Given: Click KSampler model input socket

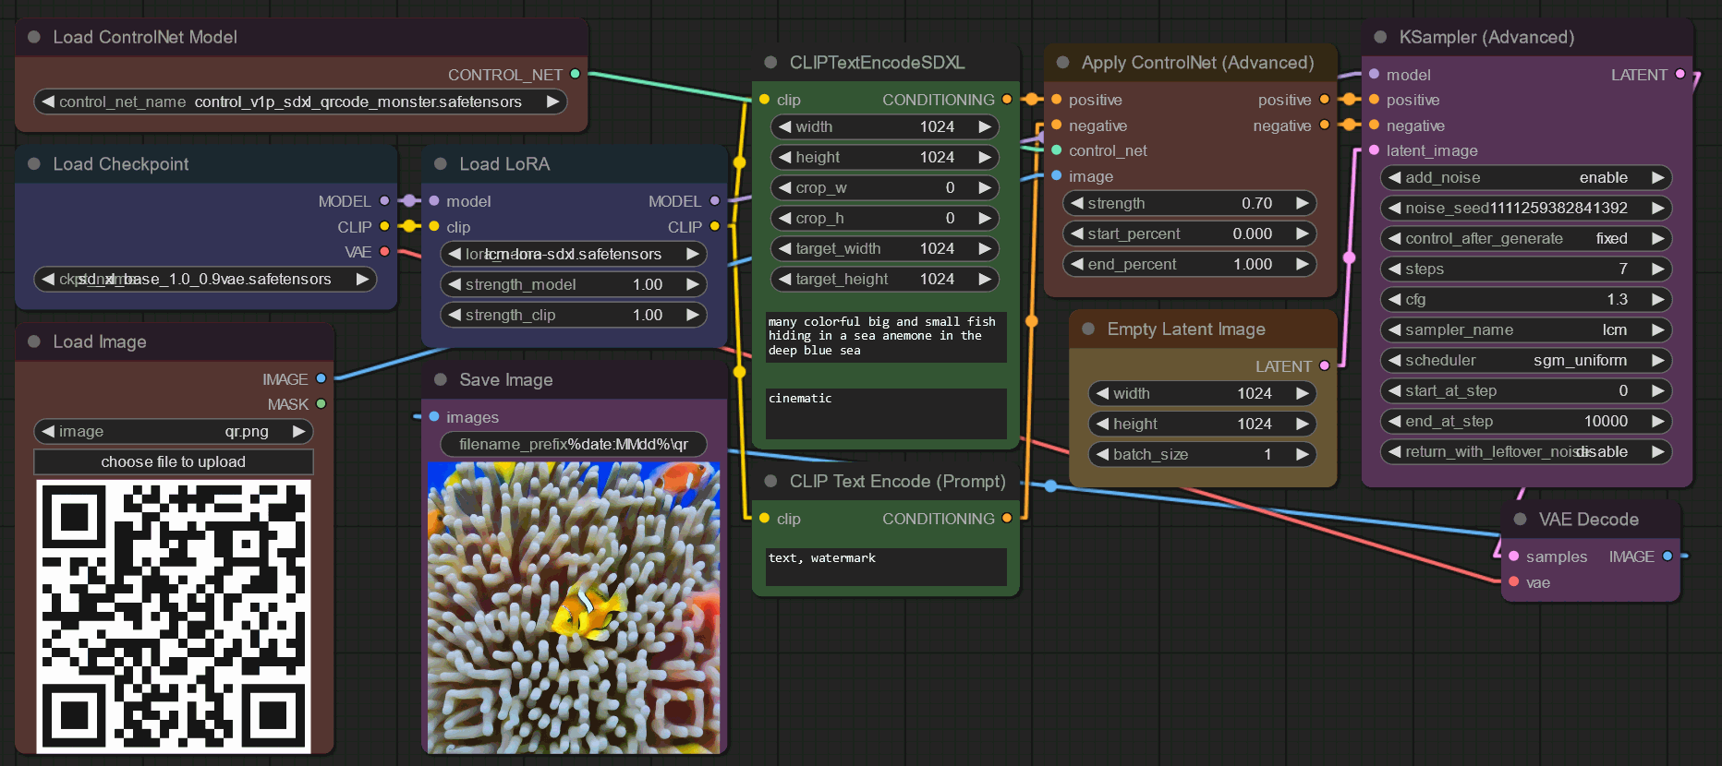Looking at the screenshot, I should [x=1374, y=74].
